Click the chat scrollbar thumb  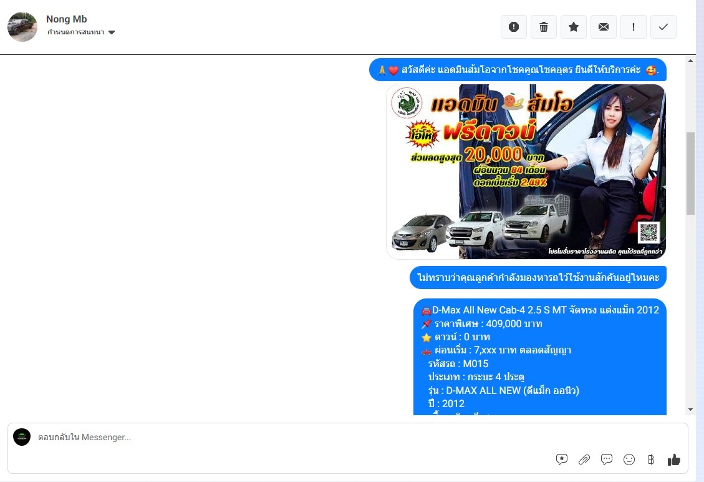pyautogui.click(x=690, y=174)
